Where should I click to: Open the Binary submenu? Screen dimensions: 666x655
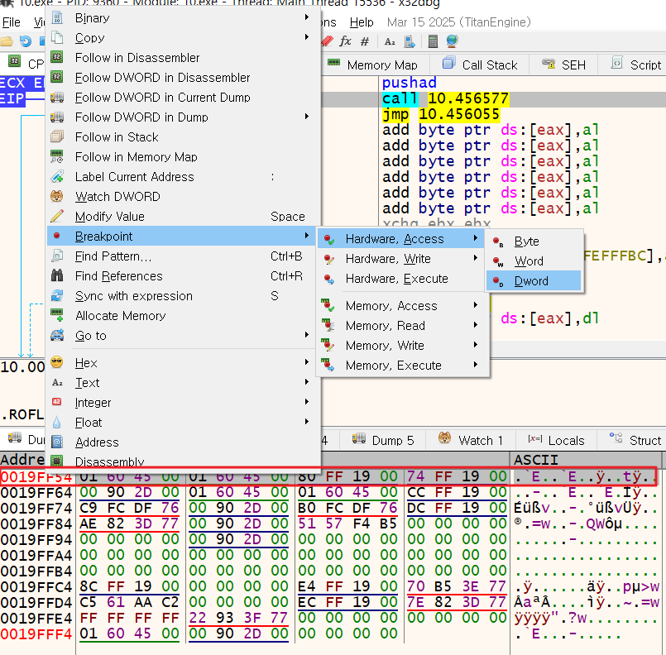click(x=183, y=18)
